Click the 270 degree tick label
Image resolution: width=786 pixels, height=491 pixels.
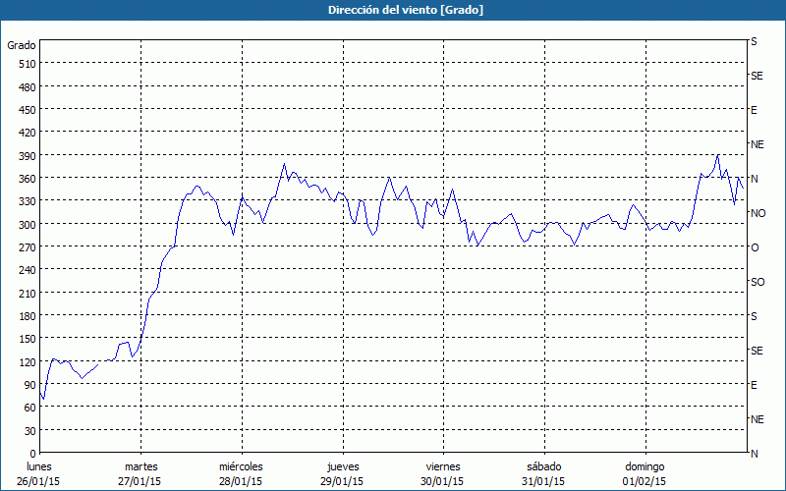pos(26,247)
